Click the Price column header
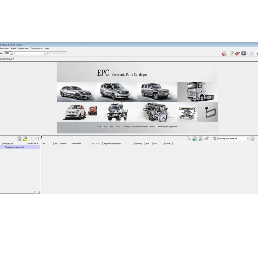The image size is (258, 258). (x=158, y=144)
